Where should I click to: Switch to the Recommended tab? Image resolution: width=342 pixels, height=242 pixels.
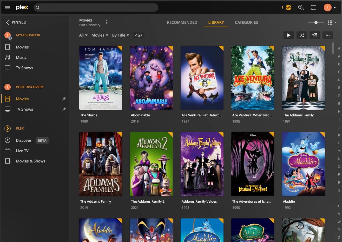coord(182,23)
